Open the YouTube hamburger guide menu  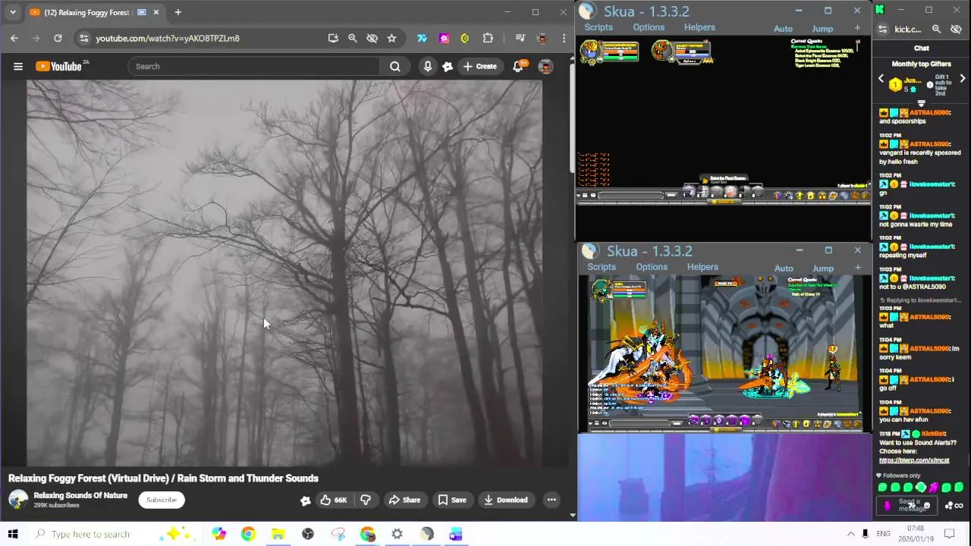click(18, 66)
